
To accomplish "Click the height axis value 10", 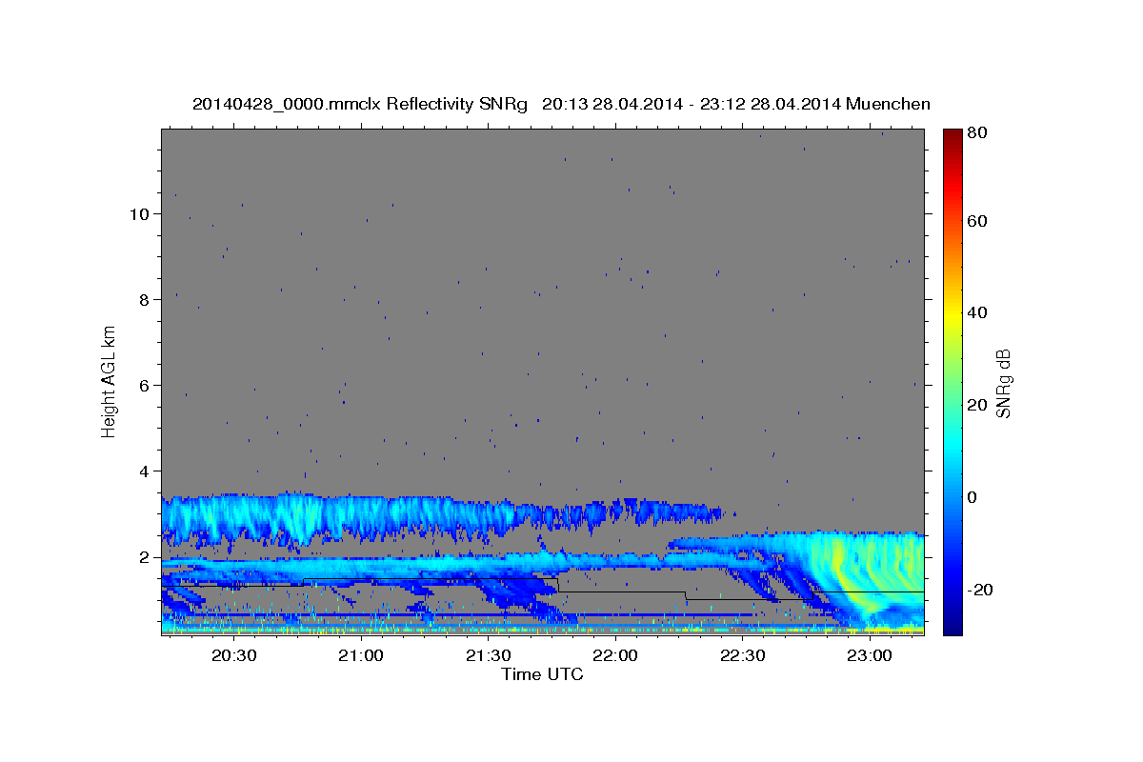I will [x=139, y=214].
